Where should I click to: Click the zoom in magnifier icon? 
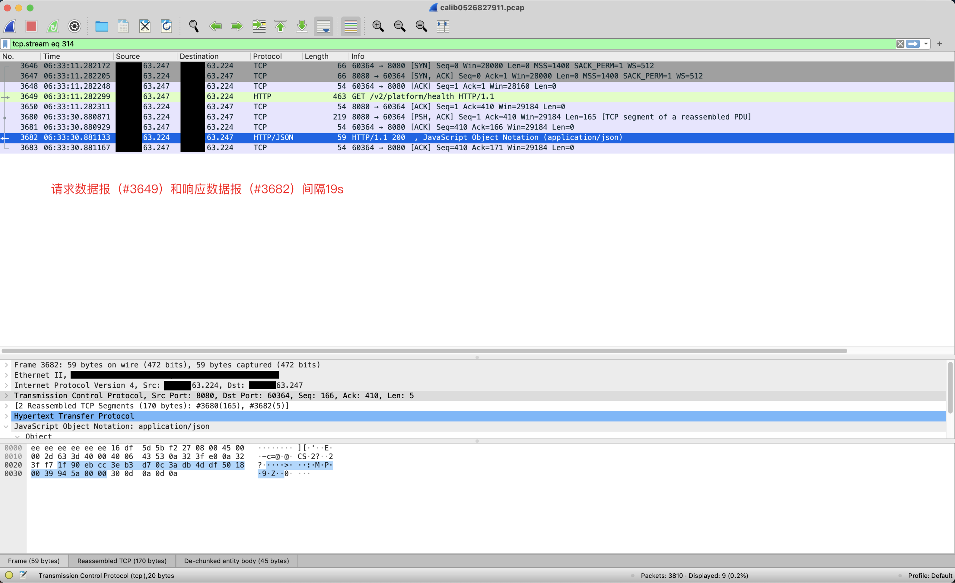tap(378, 26)
